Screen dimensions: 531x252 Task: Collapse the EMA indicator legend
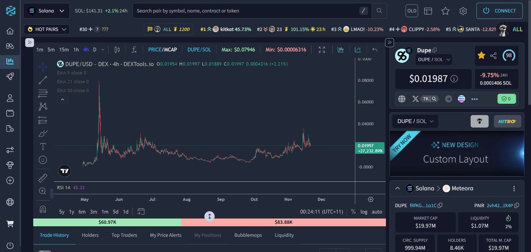[x=62, y=100]
